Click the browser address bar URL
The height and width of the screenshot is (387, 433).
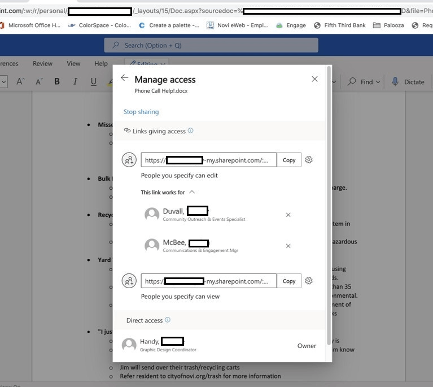[217, 11]
